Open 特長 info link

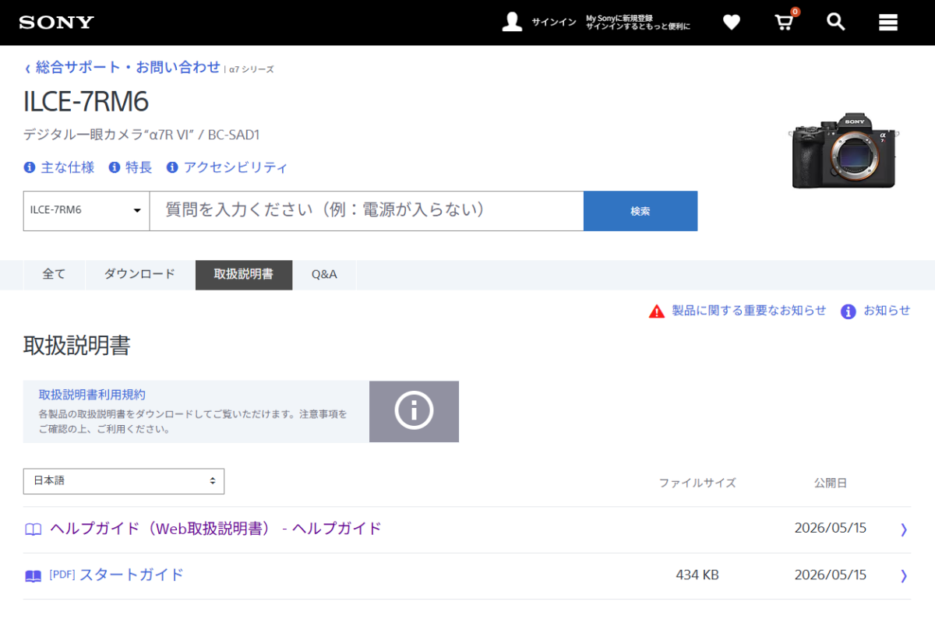click(138, 167)
